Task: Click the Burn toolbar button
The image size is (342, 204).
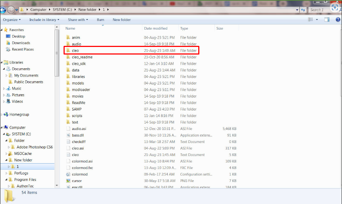Action: 100,19
